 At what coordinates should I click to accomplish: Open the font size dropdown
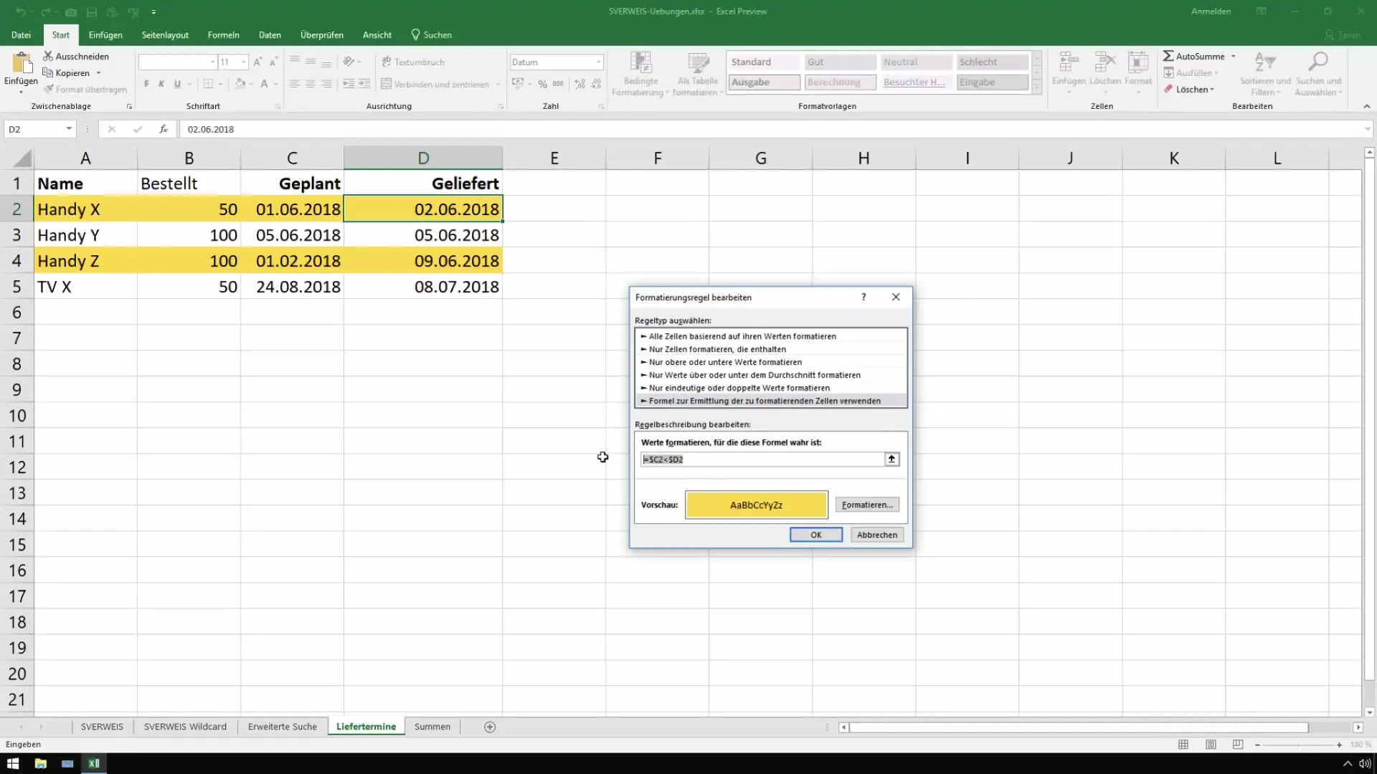(244, 62)
